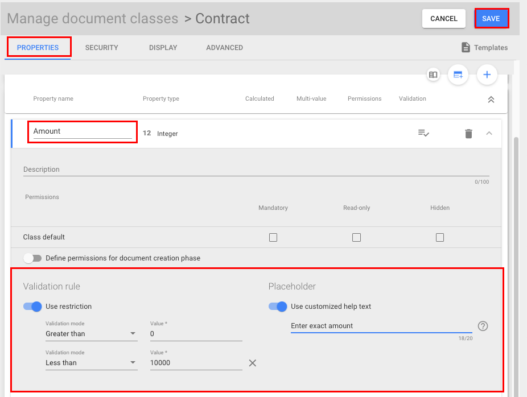This screenshot has width=527, height=397.
Task: Open the Templates panel
Action: click(x=483, y=48)
